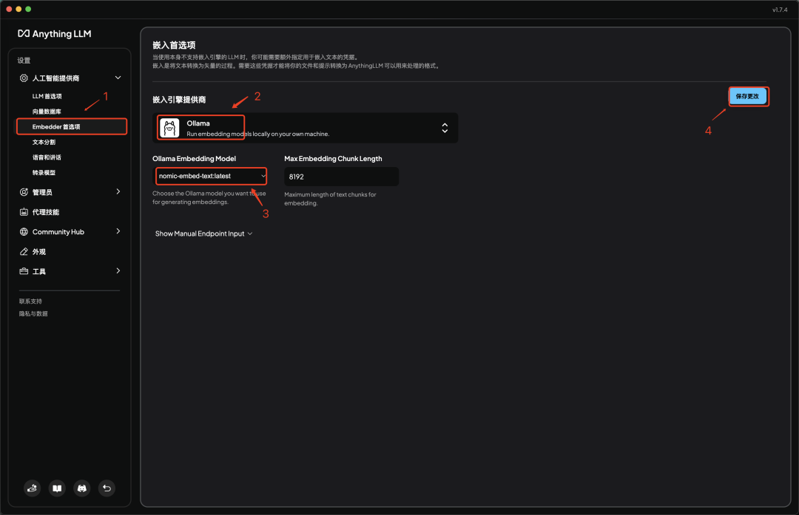Click the 代理技能 robot icon
Viewport: 799px width, 515px height.
(x=24, y=212)
